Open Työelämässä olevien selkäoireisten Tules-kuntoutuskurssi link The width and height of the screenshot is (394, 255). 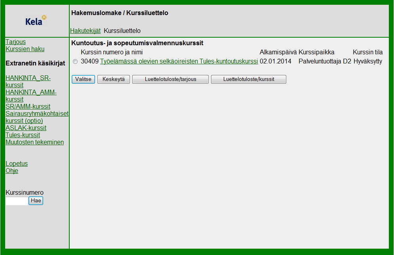pyautogui.click(x=179, y=61)
